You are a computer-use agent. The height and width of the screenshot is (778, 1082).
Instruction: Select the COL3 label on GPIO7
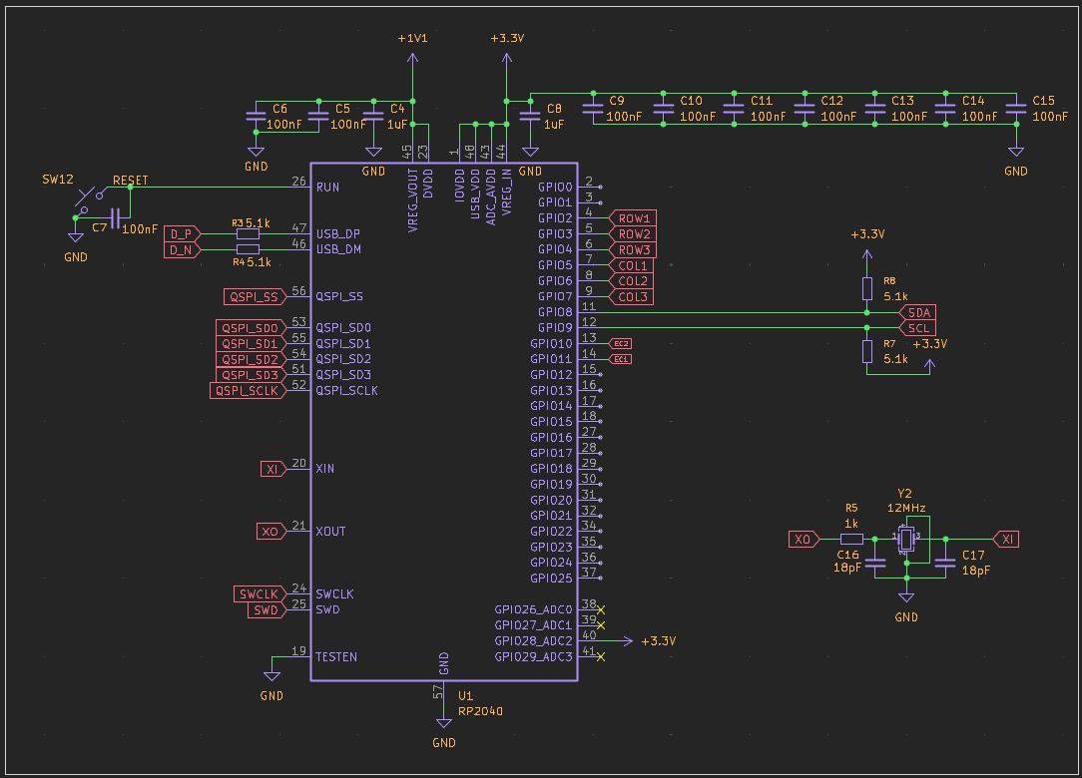633,296
